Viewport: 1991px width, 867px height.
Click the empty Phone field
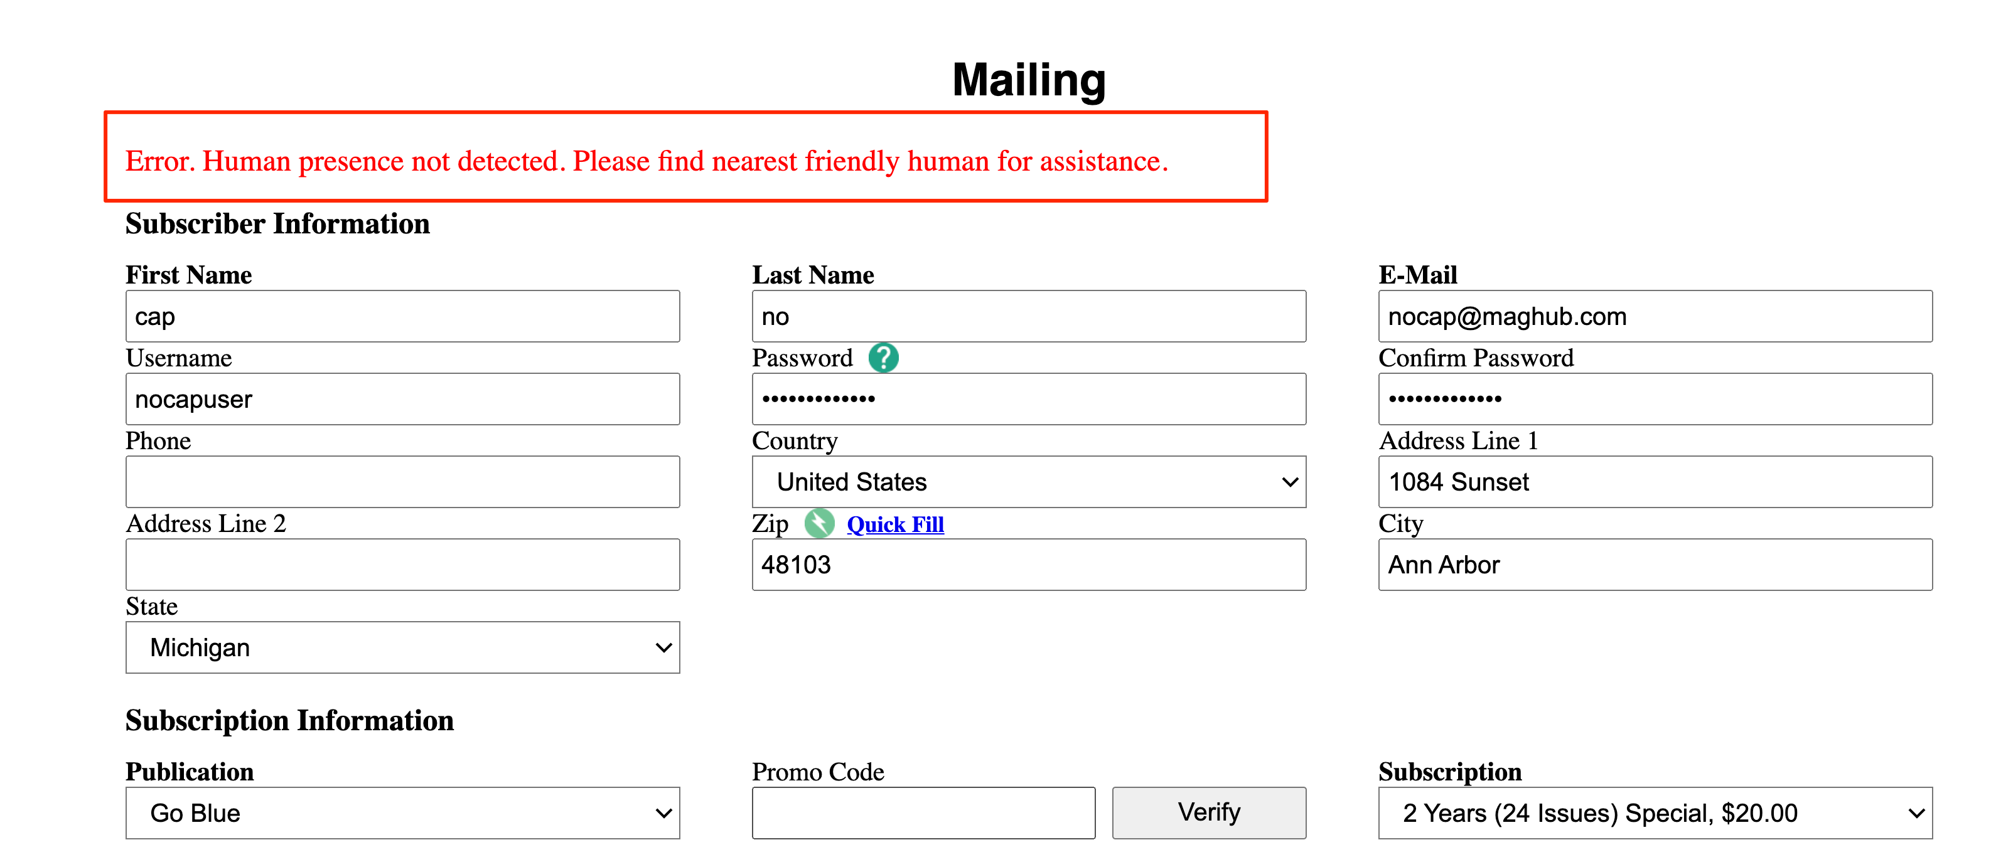coord(402,482)
